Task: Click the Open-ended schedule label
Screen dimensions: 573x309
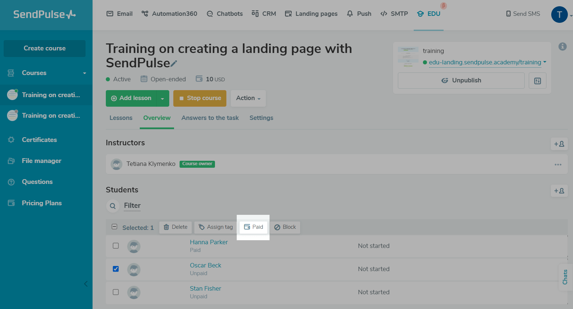Action: 168,79
